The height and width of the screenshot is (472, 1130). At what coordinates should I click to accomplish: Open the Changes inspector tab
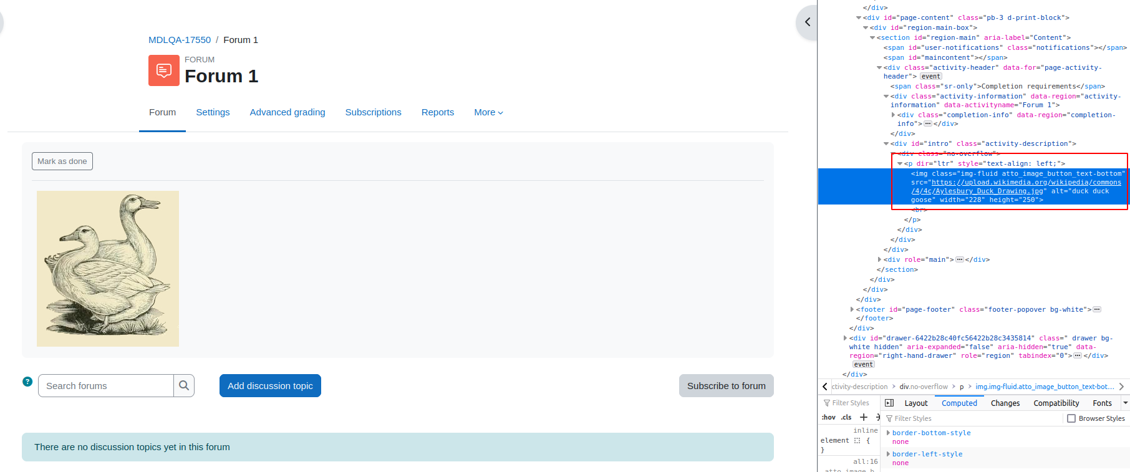(1005, 403)
